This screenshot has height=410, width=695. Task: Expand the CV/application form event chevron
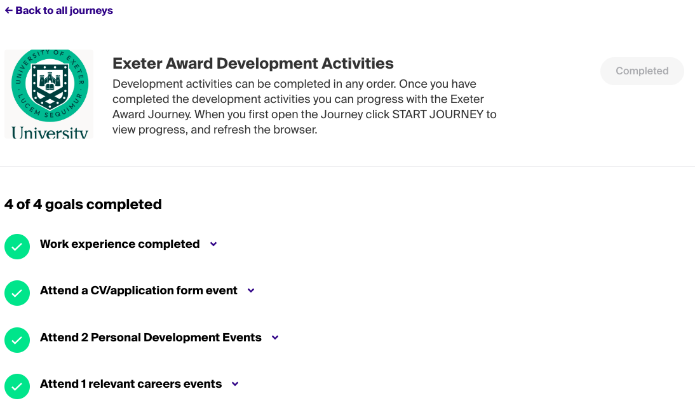251,290
